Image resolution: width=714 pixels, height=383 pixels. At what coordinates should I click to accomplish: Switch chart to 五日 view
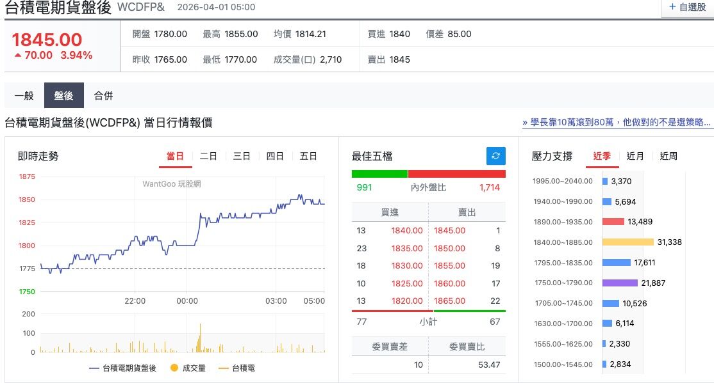coord(308,156)
